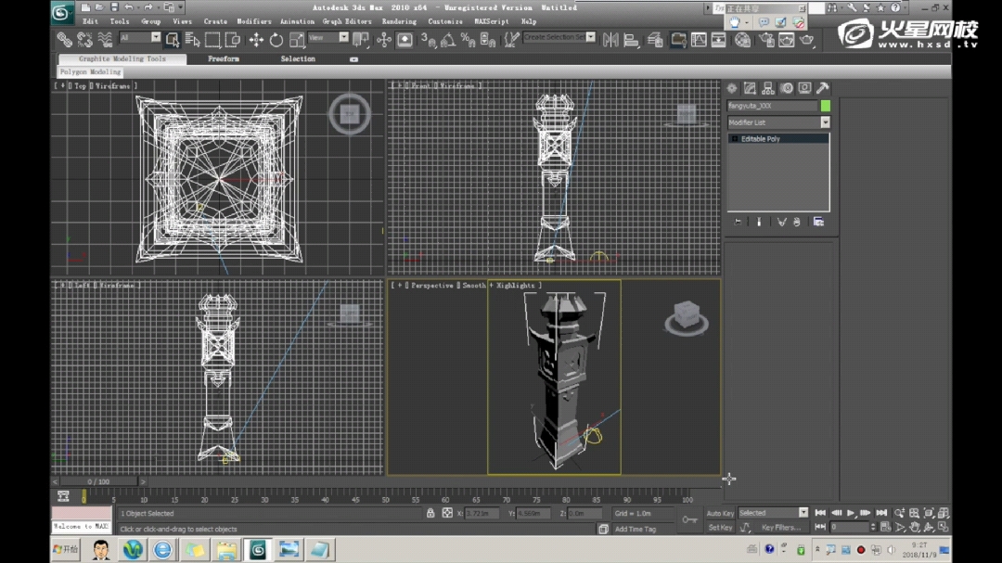Click the Align tool
The width and height of the screenshot is (1002, 563).
coord(632,40)
